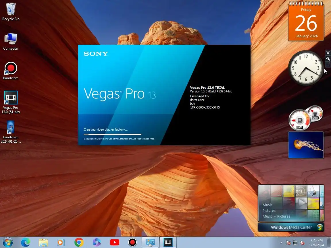The image size is (331, 248).
Task: Open clock gadget options wrench icon
Action: tap(328, 59)
